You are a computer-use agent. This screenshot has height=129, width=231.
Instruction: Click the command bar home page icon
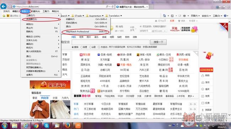(165, 16)
